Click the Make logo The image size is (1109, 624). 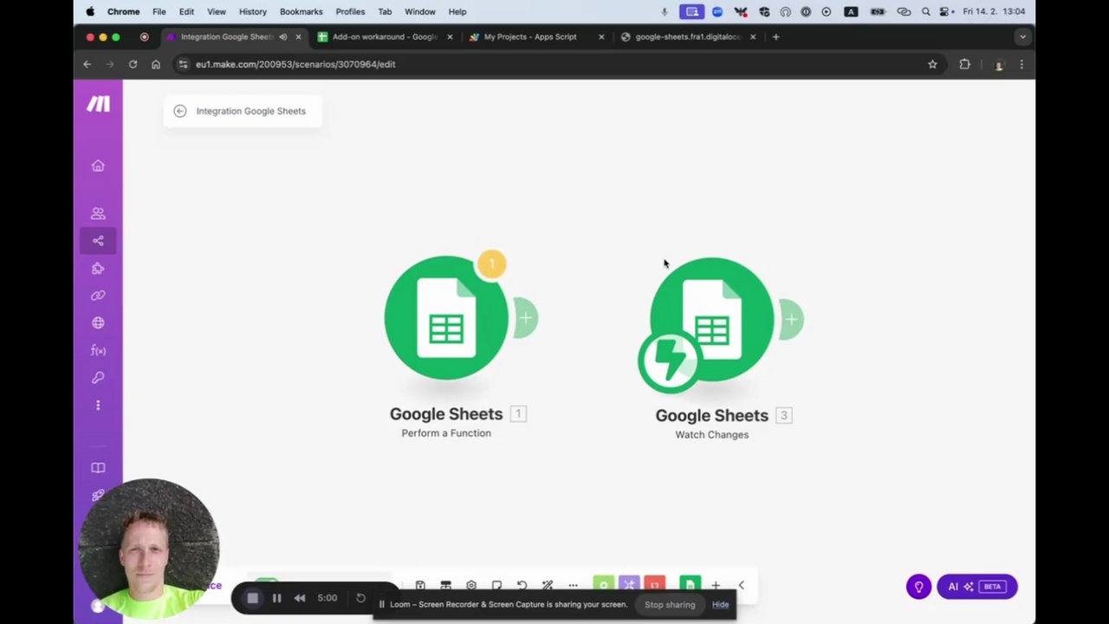[98, 104]
